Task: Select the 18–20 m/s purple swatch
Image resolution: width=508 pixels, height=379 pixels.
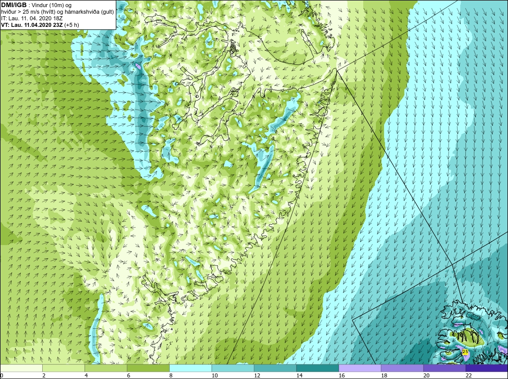Action: (402, 368)
